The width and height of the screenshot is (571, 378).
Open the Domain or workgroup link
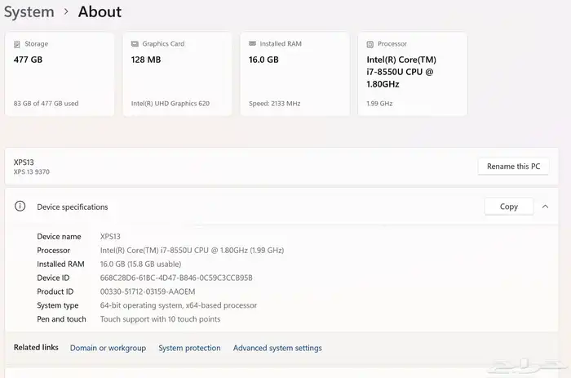108,348
